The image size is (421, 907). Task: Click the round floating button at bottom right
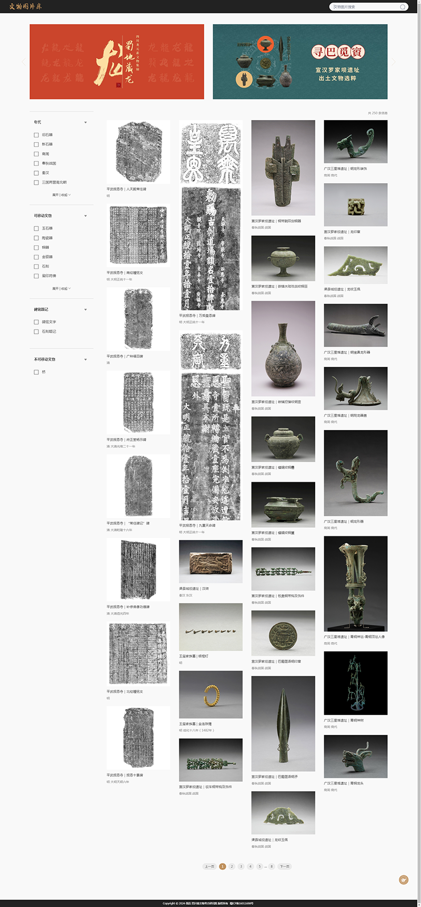tap(404, 880)
